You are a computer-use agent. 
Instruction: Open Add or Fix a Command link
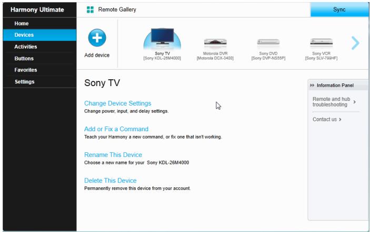(116, 129)
